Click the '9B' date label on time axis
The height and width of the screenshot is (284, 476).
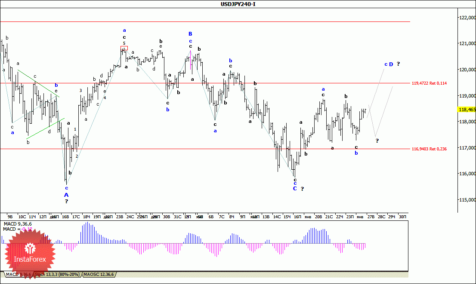(10, 217)
